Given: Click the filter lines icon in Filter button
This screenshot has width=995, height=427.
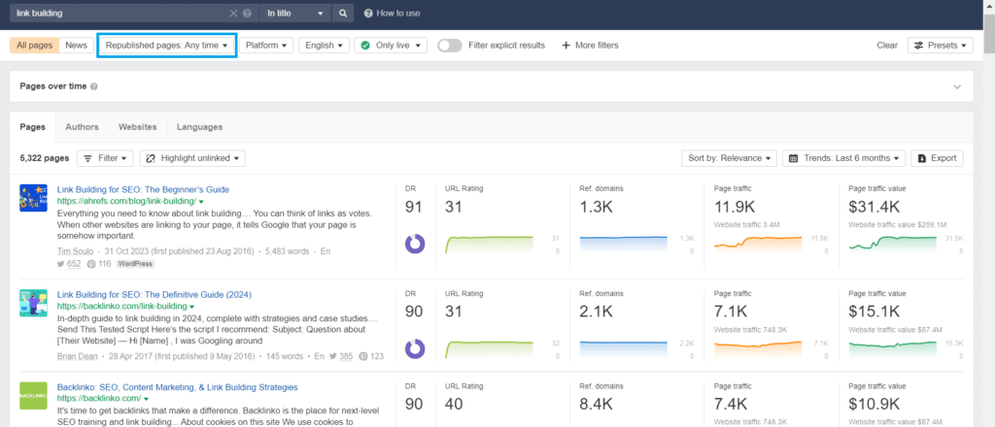Looking at the screenshot, I should click(88, 158).
